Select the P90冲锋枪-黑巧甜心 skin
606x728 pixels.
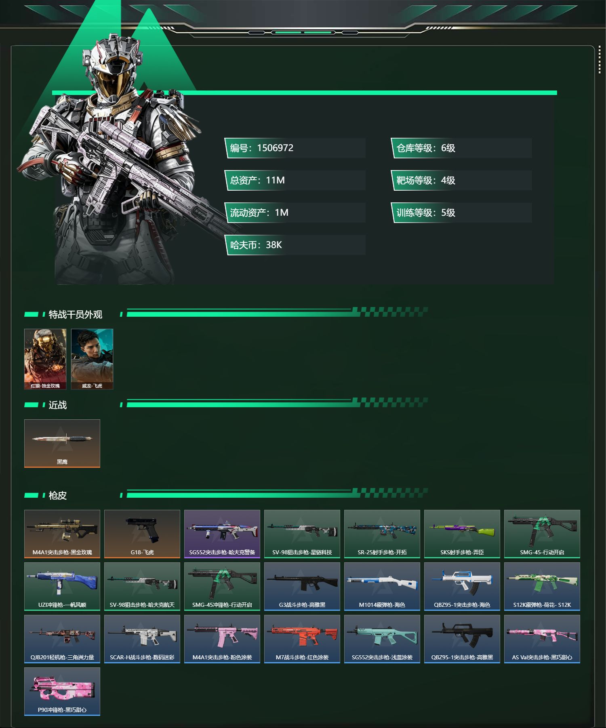click(x=62, y=691)
